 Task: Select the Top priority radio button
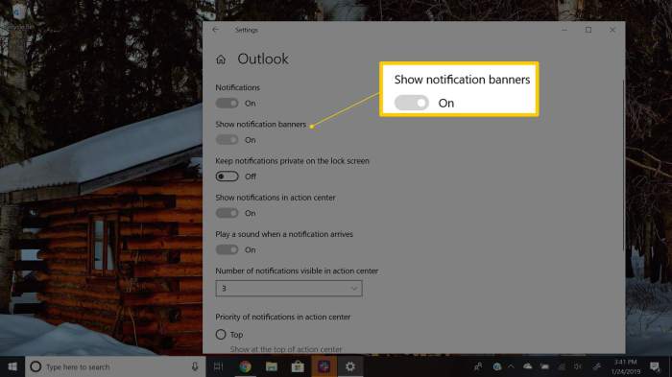(x=221, y=334)
